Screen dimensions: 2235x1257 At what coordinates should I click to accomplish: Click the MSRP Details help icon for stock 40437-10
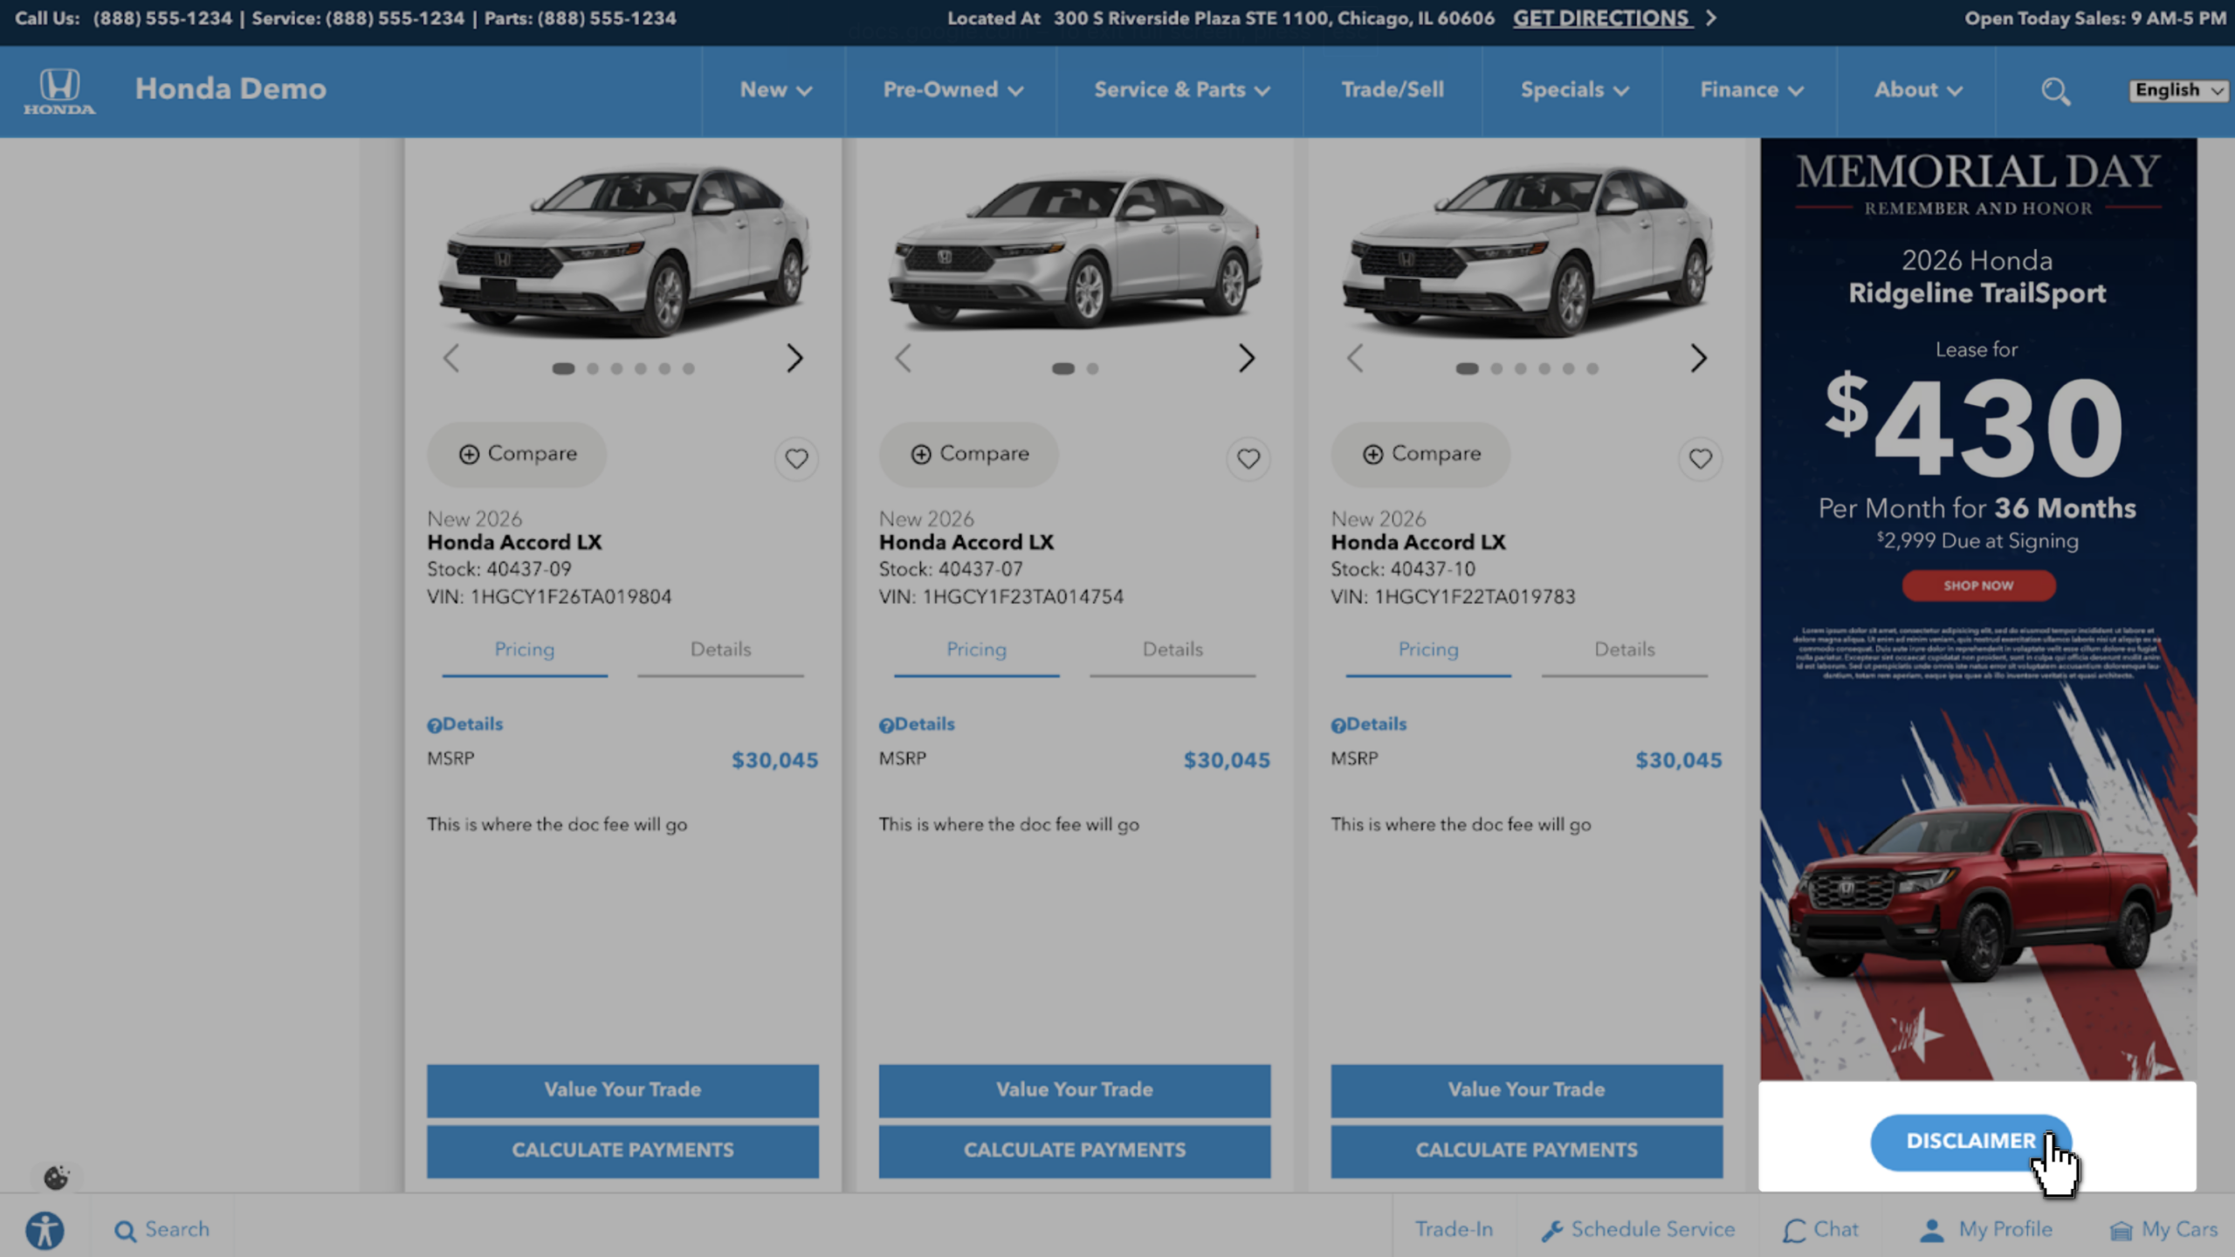(x=1338, y=725)
